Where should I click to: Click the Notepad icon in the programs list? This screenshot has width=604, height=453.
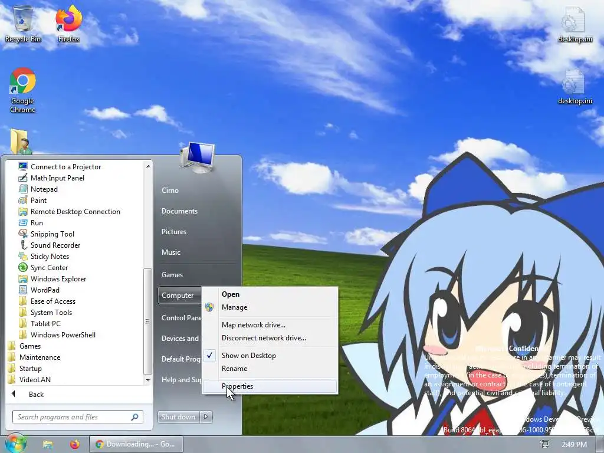pos(23,189)
